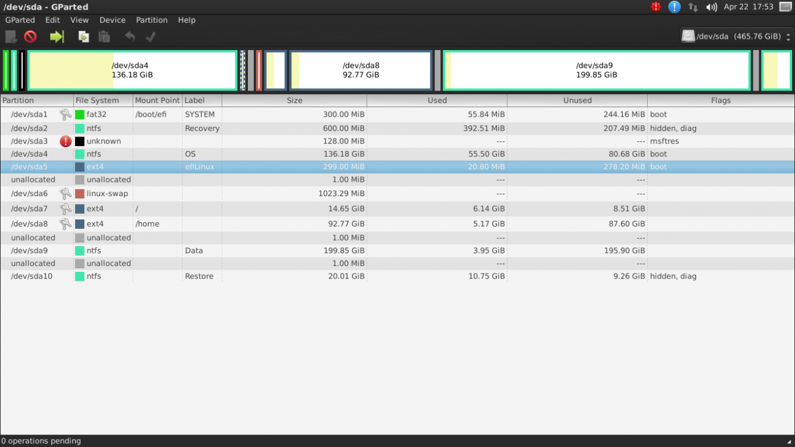795x447 pixels.
Task: Click the Recovery label cell
Action: tap(202, 128)
